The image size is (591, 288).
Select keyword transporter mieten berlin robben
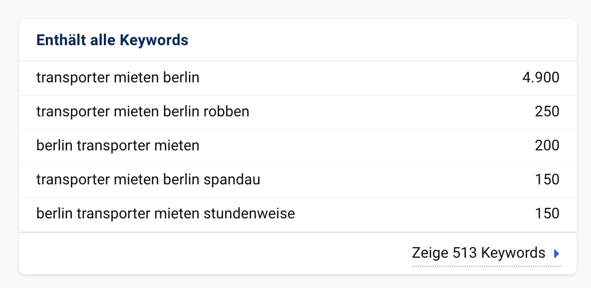tap(143, 112)
